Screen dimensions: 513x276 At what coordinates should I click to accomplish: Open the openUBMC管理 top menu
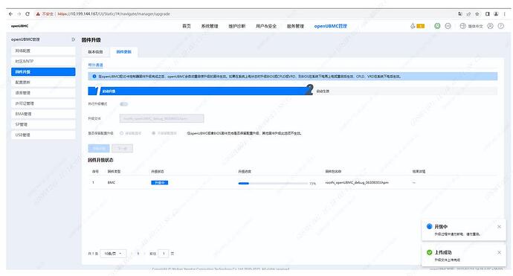point(330,26)
